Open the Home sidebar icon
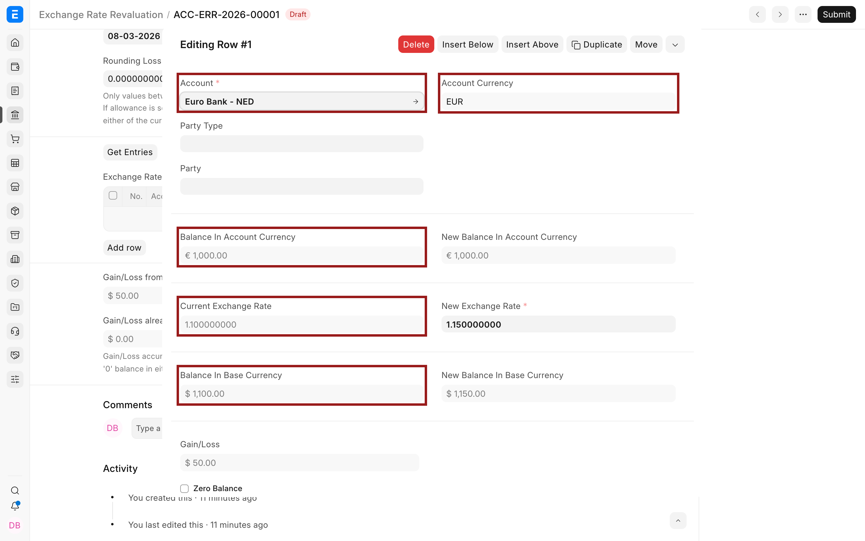865x541 pixels. pyautogui.click(x=15, y=43)
